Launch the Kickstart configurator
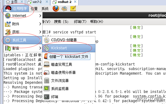 tap(69, 48)
